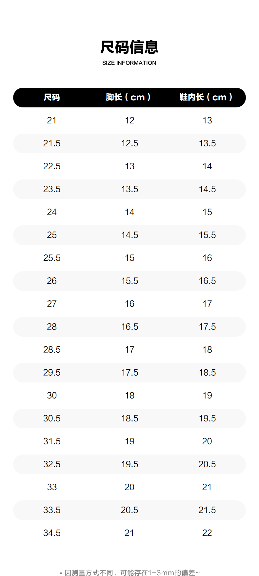Click the size 27 cell
This screenshot has height=576, width=259.
pyautogui.click(x=52, y=304)
